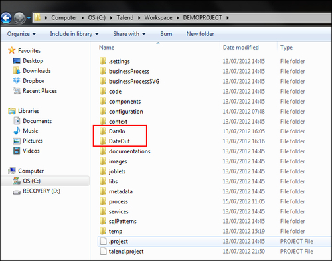Navigate to Talend in address bar
Viewport: 332px width, 261px height.
click(125, 18)
